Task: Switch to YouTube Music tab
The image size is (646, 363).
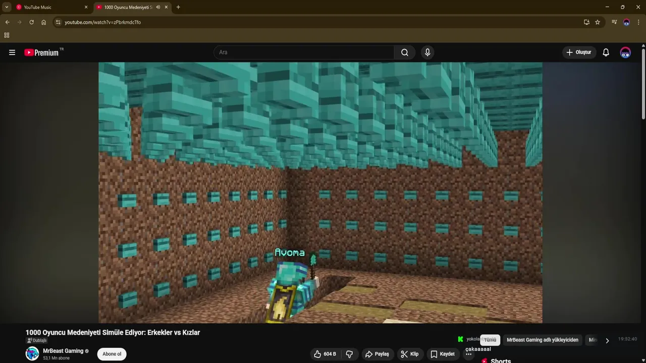Action: pos(52,7)
